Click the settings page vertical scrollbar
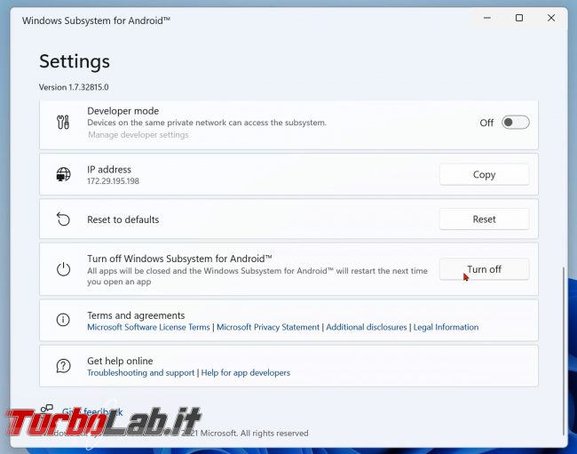577x454 pixels. (563, 351)
